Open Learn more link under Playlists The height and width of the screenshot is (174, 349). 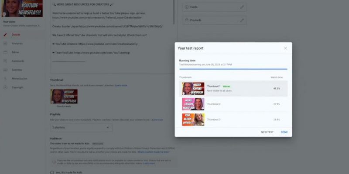coord(157,120)
